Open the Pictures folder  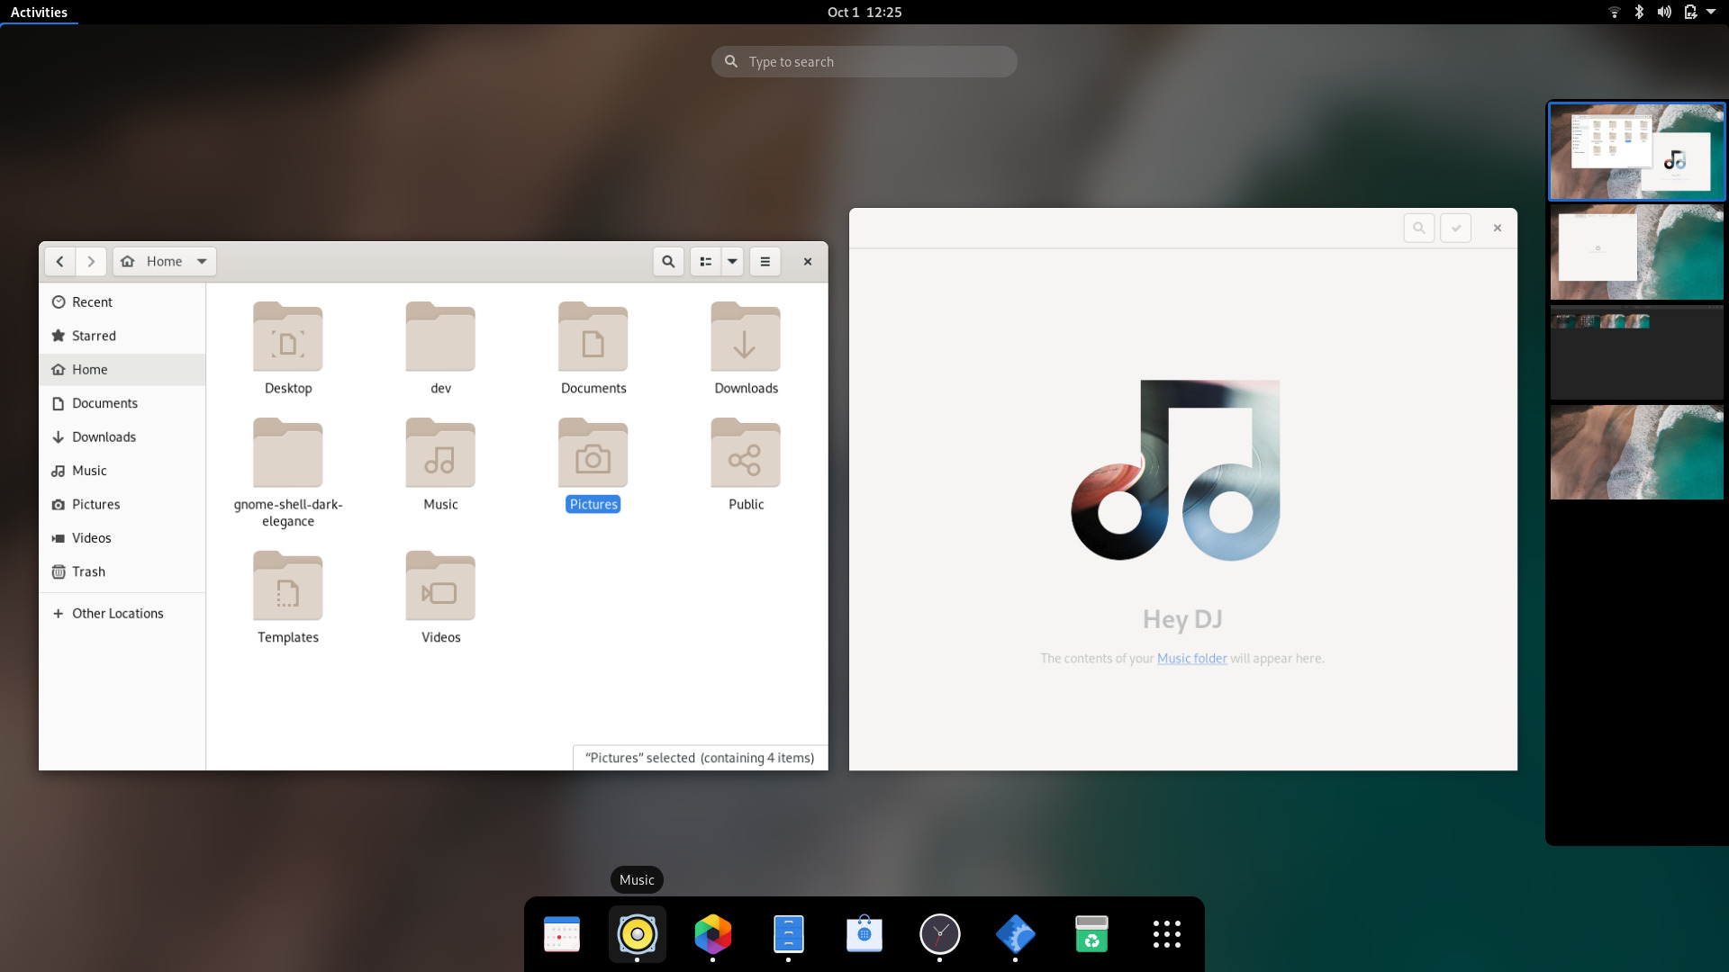click(593, 454)
